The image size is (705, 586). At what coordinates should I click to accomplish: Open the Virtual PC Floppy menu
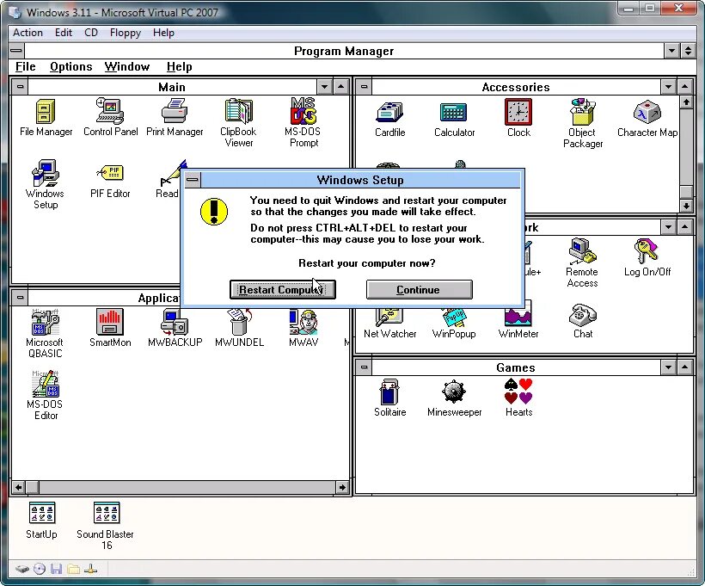[126, 33]
